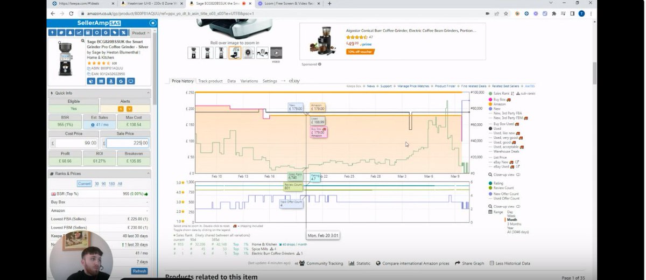Click the S alert badge
The height and width of the screenshot is (280, 646).
pyautogui.click(x=121, y=109)
